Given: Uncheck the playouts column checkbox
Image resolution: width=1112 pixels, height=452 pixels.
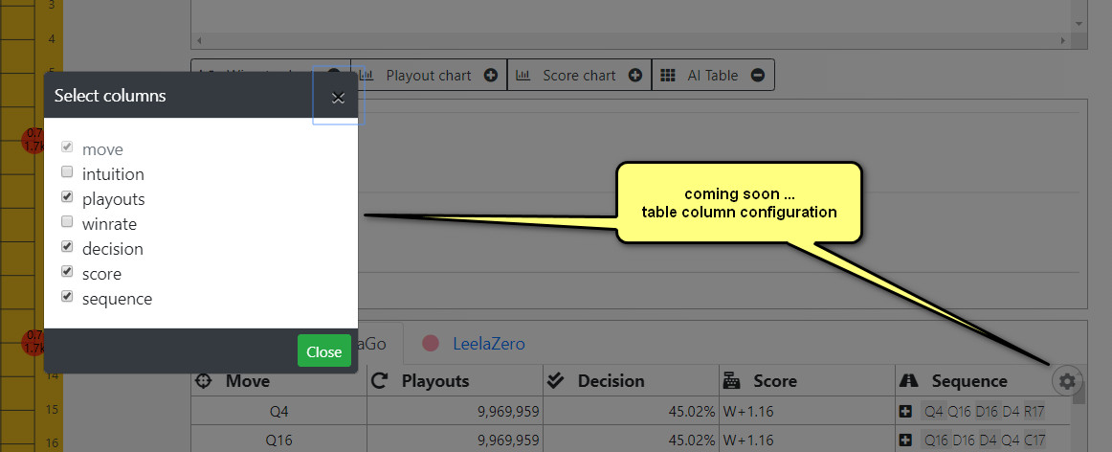Looking at the screenshot, I should (67, 198).
